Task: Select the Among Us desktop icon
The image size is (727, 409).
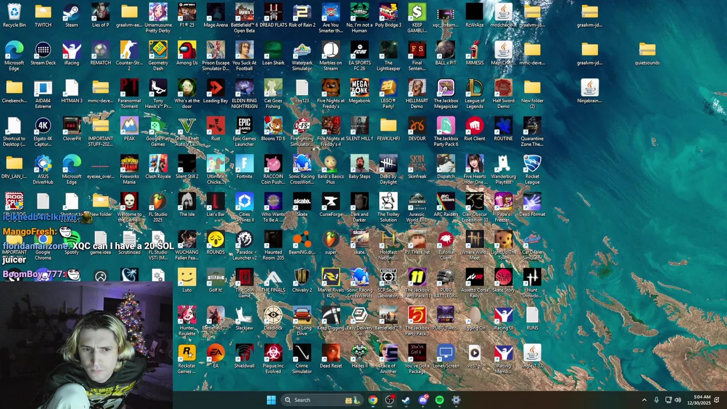Action: (187, 53)
